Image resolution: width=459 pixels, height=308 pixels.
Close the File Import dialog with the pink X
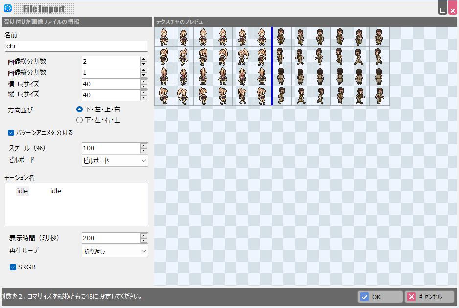click(x=452, y=8)
